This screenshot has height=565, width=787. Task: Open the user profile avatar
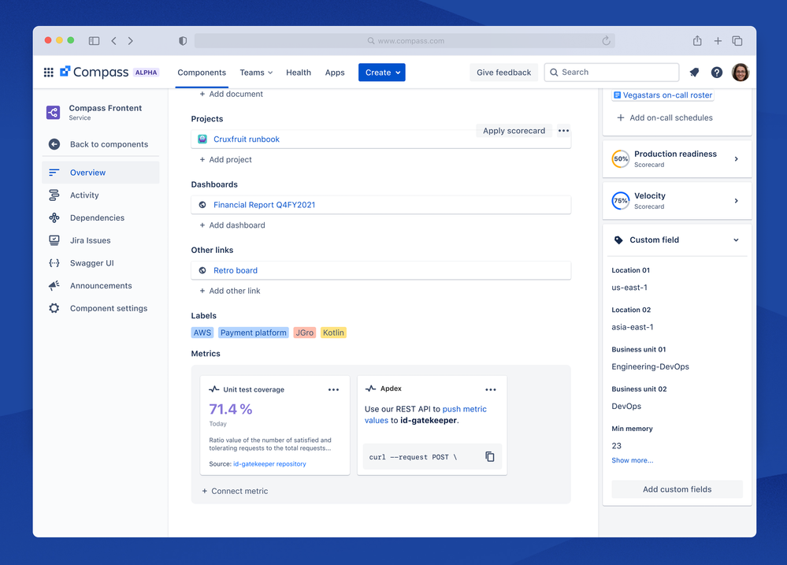click(741, 72)
